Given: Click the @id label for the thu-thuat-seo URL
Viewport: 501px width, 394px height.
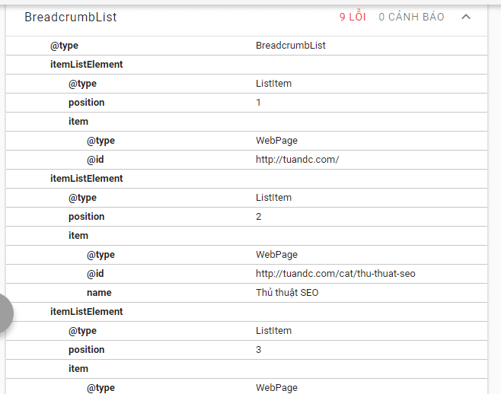Looking at the screenshot, I should click(95, 274).
